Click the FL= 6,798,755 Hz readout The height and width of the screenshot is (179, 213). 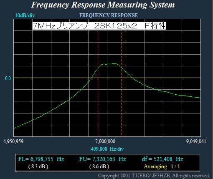(x=41, y=159)
